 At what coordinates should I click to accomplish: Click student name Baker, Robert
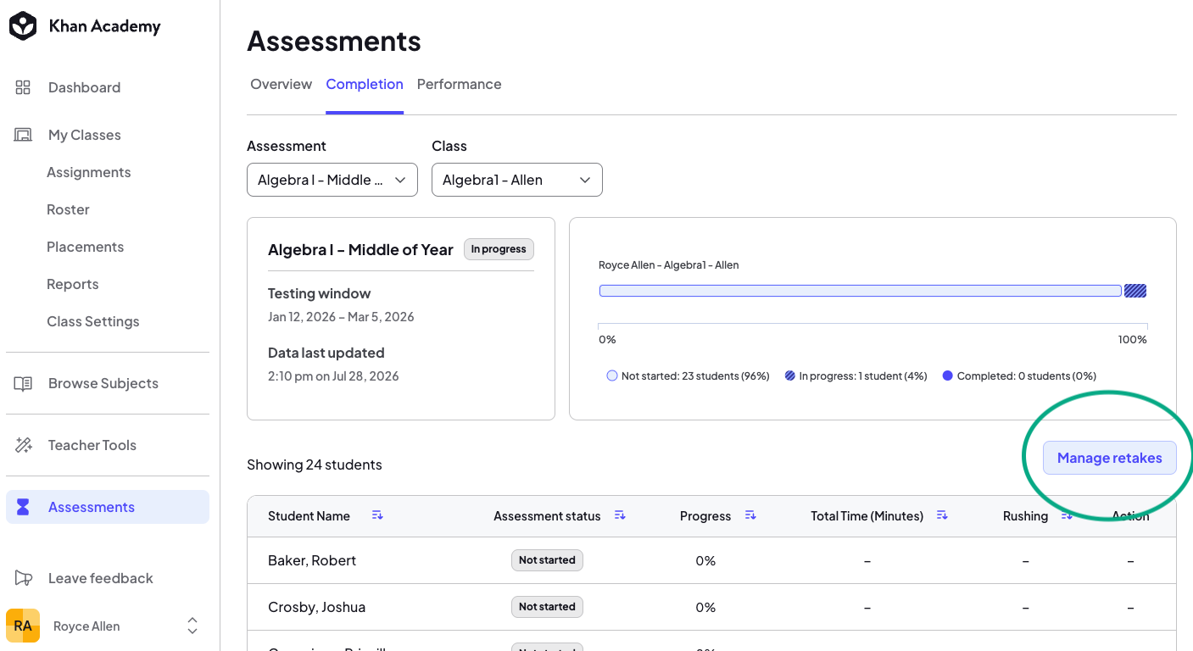coord(312,560)
